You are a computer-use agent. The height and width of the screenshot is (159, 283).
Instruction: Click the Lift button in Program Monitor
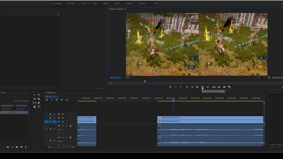pyautogui.click(x=214, y=87)
